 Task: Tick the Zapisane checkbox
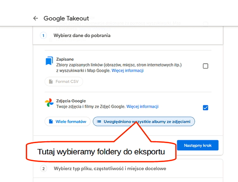click(205, 66)
